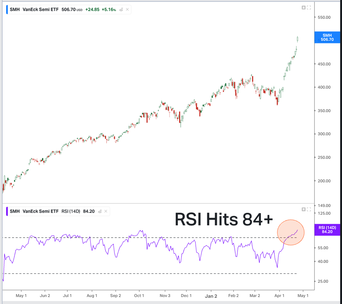This screenshot has height=304, width=342.
Task: Click the purple RSI series color bar
Action: (7, 211)
